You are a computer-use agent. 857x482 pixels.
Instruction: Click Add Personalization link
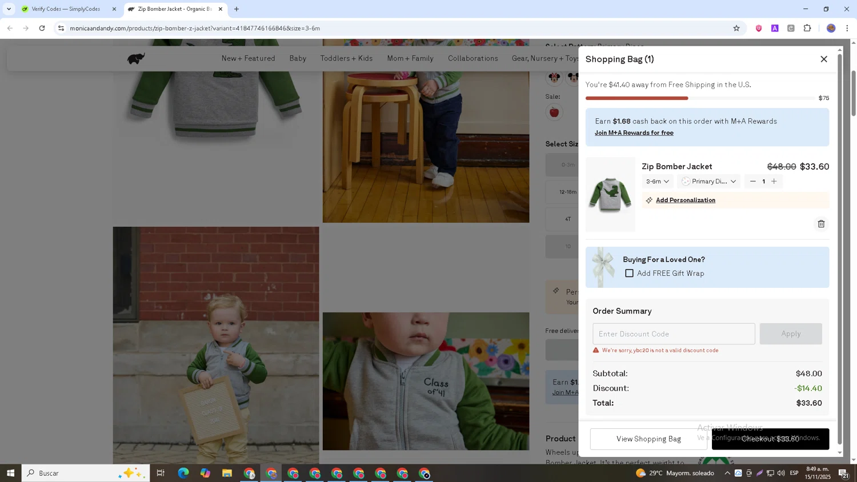click(x=685, y=200)
